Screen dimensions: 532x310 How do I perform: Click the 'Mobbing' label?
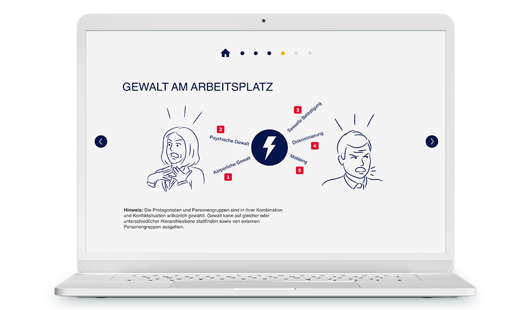pos(299,159)
